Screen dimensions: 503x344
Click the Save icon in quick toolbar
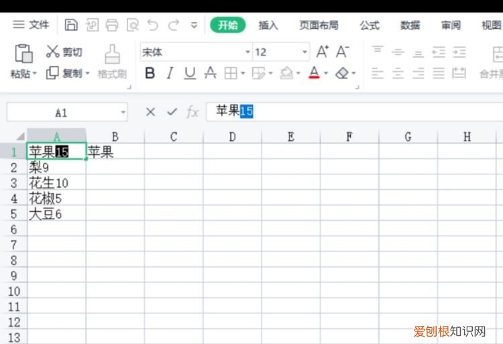[71, 25]
